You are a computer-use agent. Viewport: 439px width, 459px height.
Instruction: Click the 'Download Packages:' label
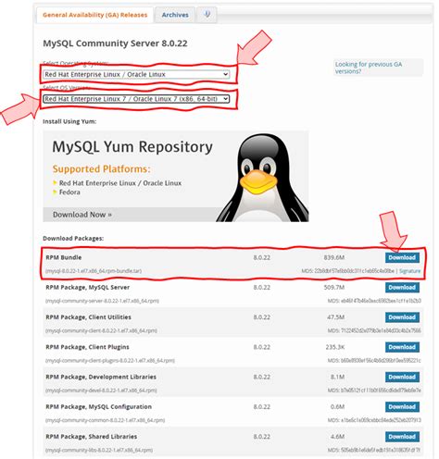[73, 239]
